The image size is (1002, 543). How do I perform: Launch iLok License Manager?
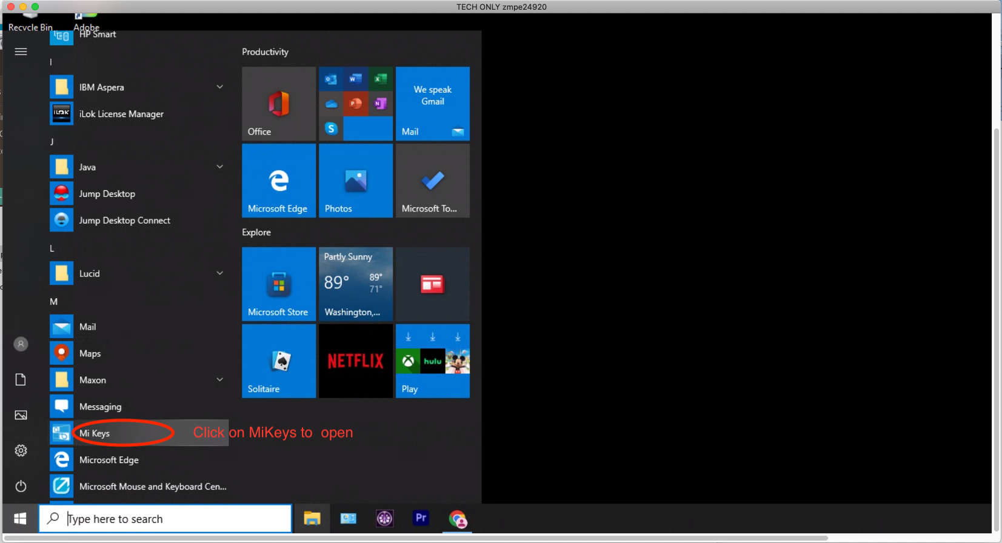[139, 113]
